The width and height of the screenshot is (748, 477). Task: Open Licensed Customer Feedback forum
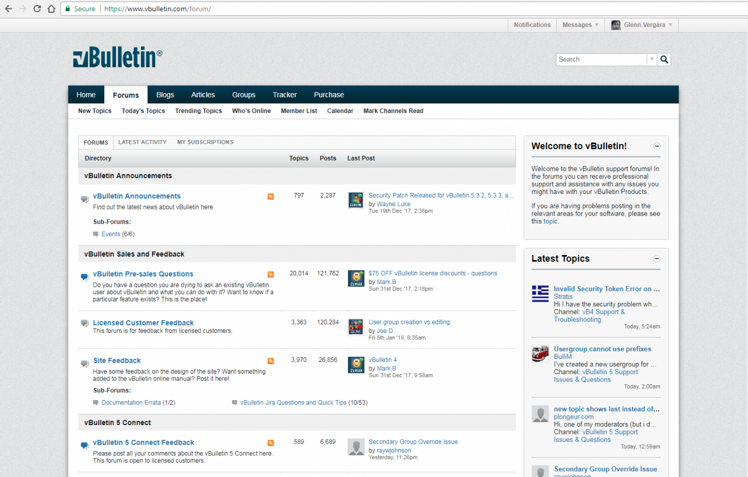point(143,323)
